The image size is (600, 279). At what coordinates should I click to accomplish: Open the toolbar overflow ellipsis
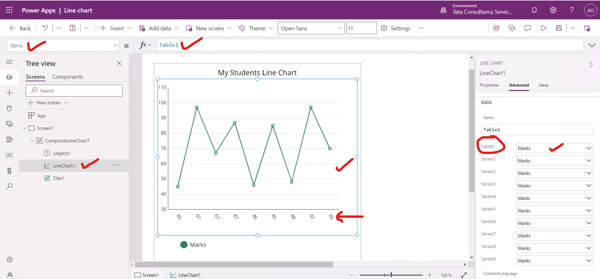(421, 28)
